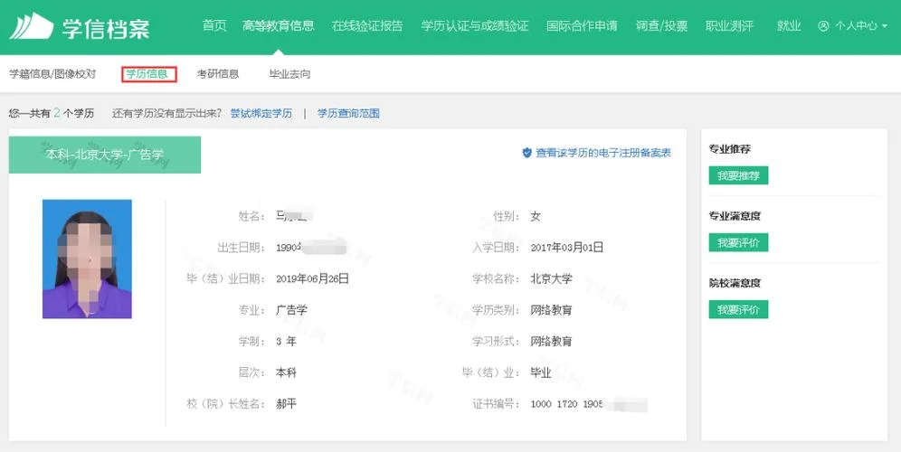
Task: Open the 学历查询范围 link
Action: point(348,113)
